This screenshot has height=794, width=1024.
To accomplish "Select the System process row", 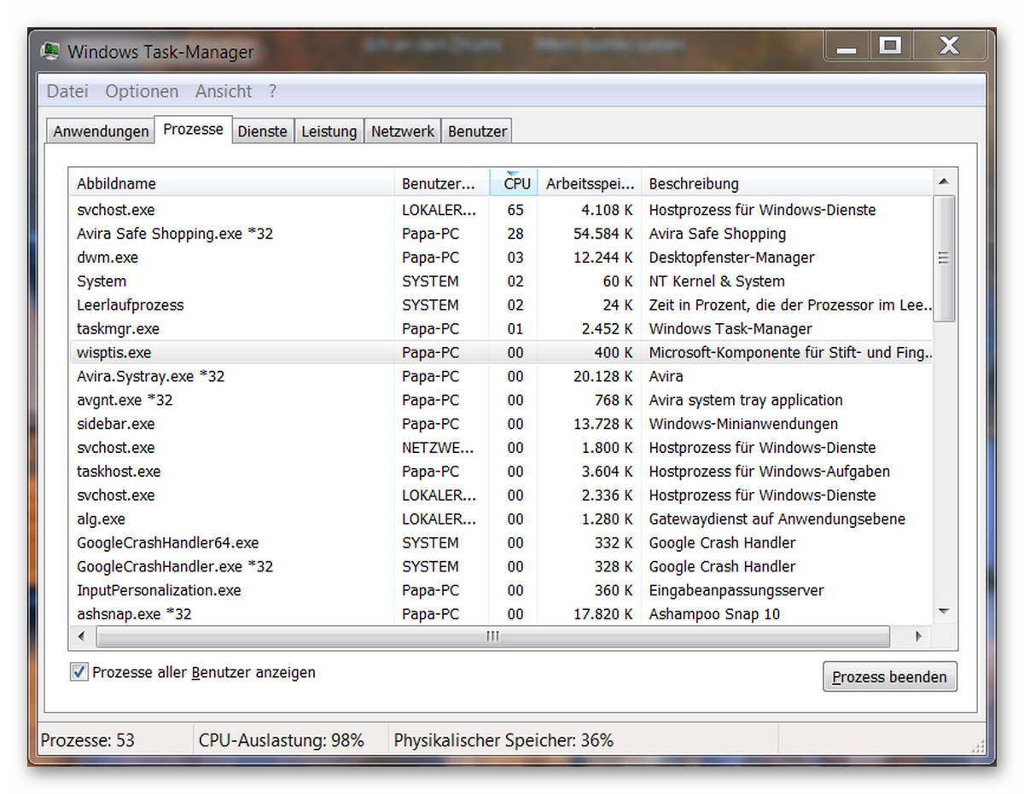I will (x=502, y=281).
